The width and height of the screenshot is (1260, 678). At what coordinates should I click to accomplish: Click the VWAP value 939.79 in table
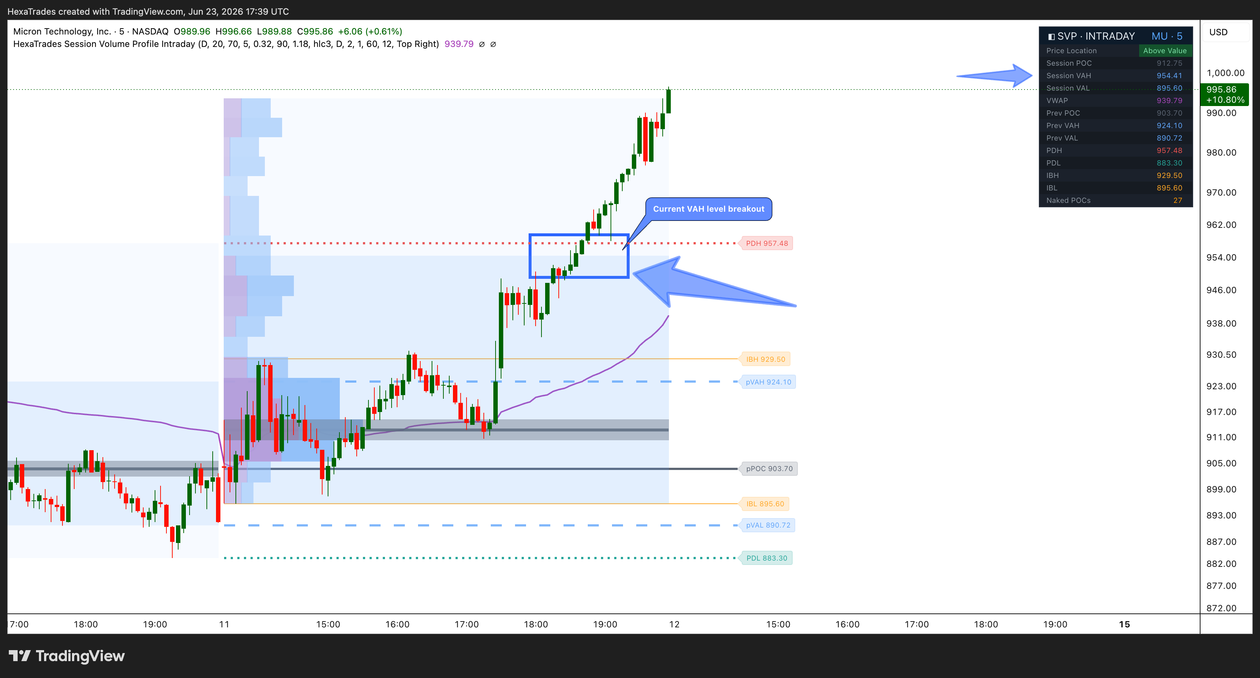[x=1169, y=101]
